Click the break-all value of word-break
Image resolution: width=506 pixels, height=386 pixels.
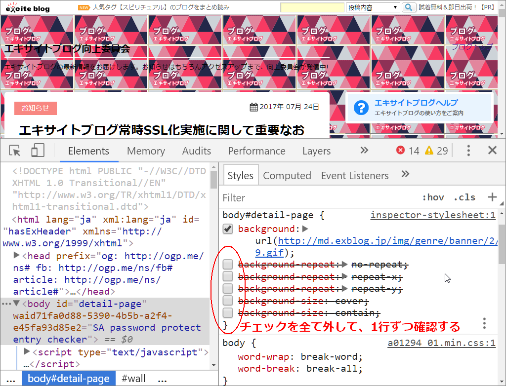332,369
